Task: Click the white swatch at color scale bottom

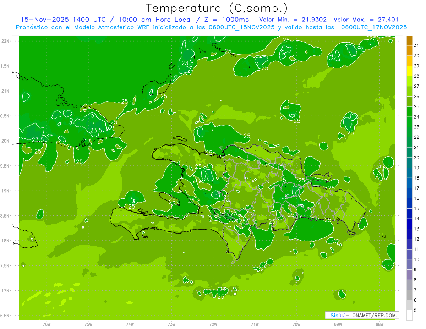Action: point(409,316)
